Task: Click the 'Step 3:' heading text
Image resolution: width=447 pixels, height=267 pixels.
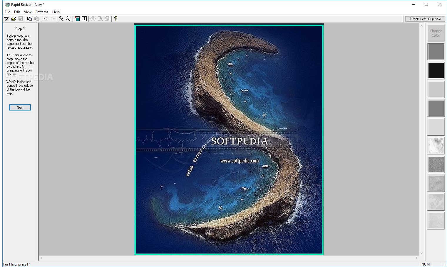Action: point(20,29)
